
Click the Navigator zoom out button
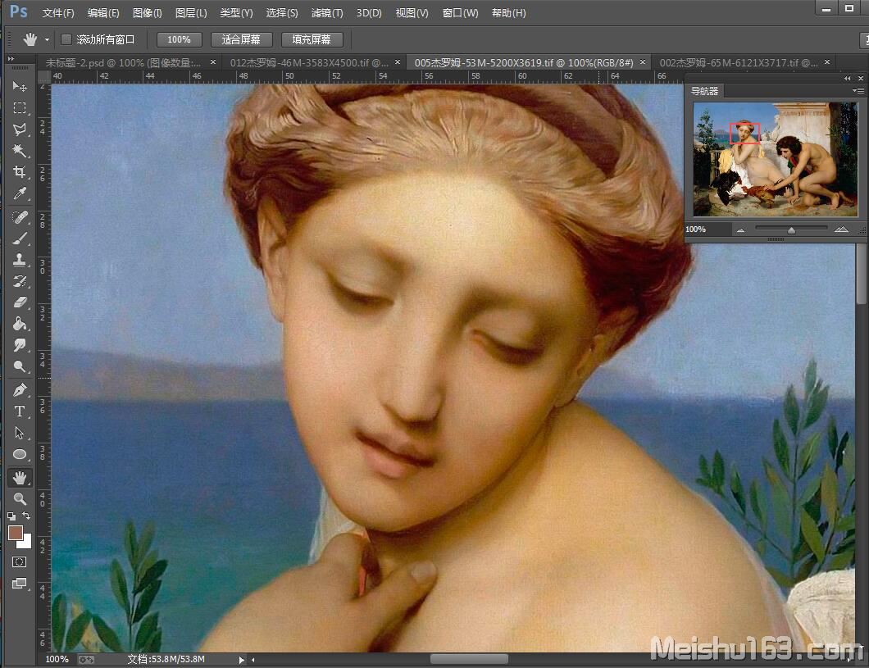click(740, 229)
